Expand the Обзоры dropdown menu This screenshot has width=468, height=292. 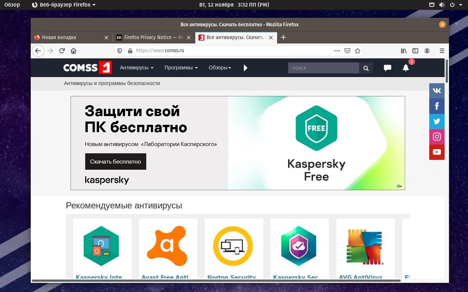(x=220, y=68)
